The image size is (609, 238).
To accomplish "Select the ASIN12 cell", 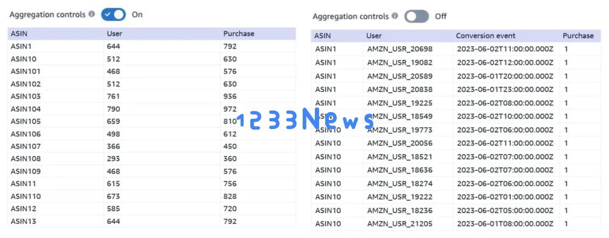I will pyautogui.click(x=23, y=209).
